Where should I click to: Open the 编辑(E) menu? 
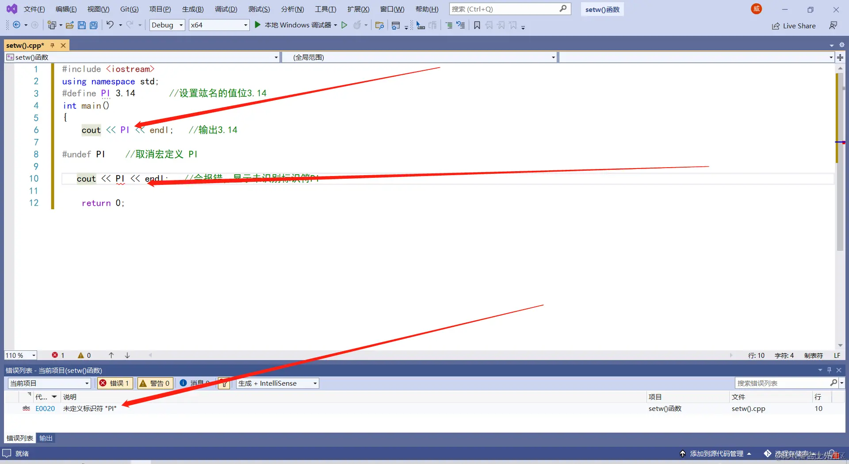(66, 9)
